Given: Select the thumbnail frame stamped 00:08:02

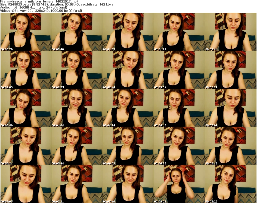Looking at the screenshot, I should click(179, 184).
